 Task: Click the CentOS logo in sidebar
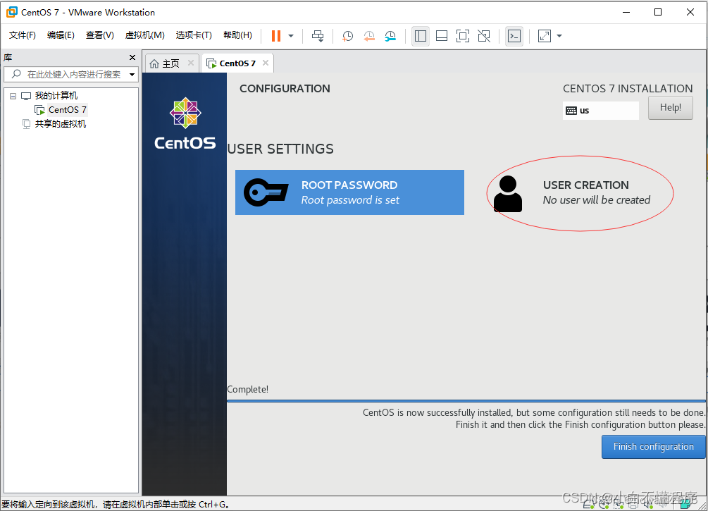185,123
